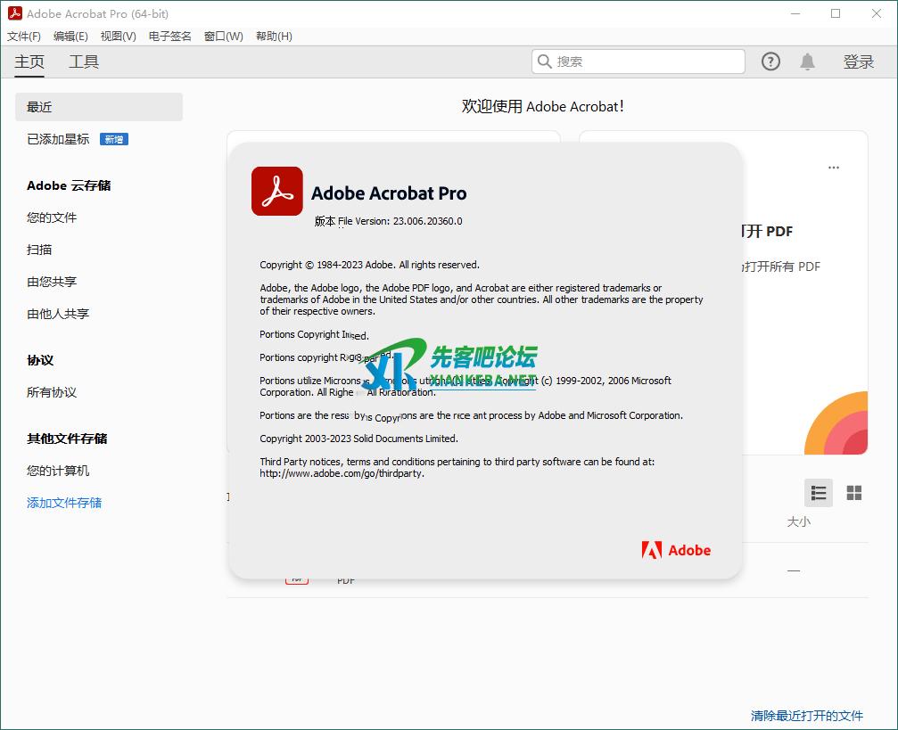Screen dimensions: 898x730
Task: Click 添加文件存储 link
Action: pos(64,503)
